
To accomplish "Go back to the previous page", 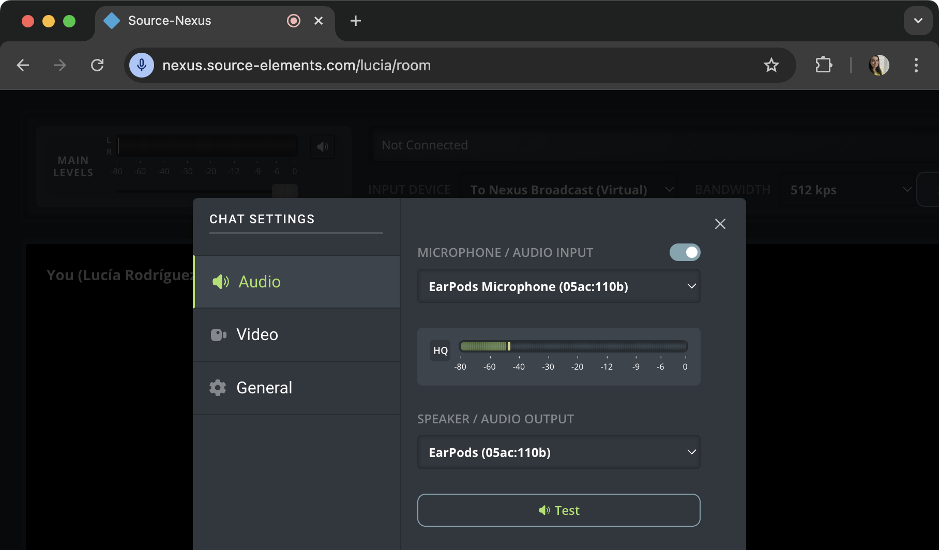I will point(23,65).
